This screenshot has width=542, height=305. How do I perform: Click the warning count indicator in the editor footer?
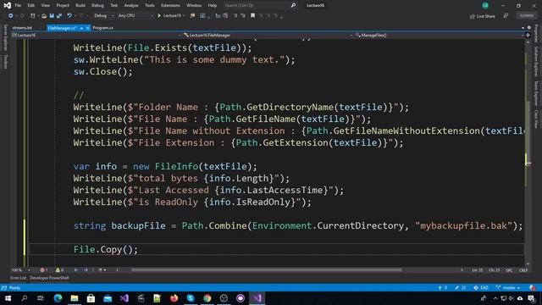59,270
